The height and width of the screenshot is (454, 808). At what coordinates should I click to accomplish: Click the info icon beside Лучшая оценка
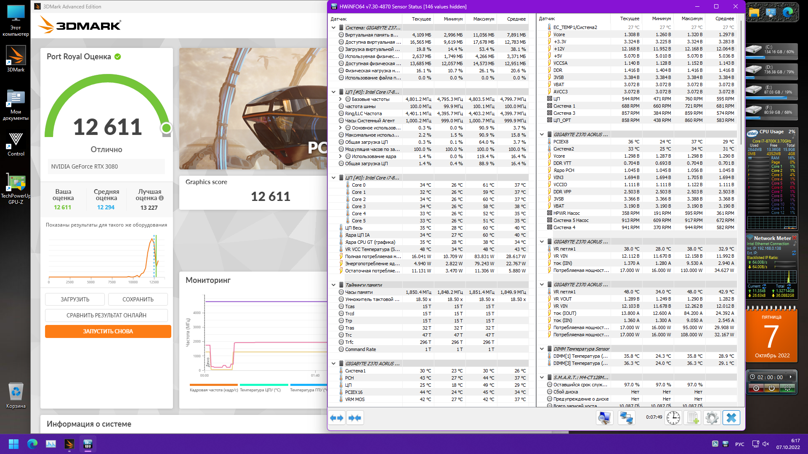pos(161,198)
